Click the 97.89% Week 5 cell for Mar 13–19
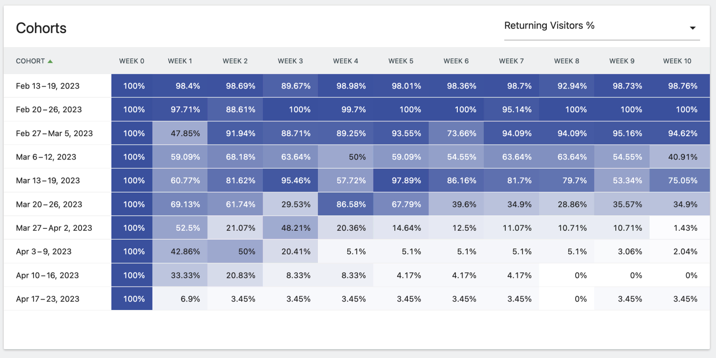This screenshot has width=716, height=358. [x=400, y=180]
